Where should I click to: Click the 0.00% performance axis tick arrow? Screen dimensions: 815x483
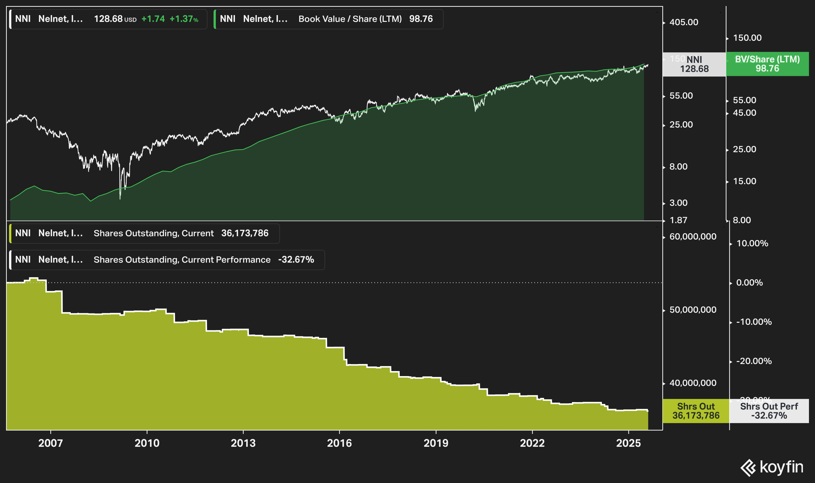coord(731,283)
